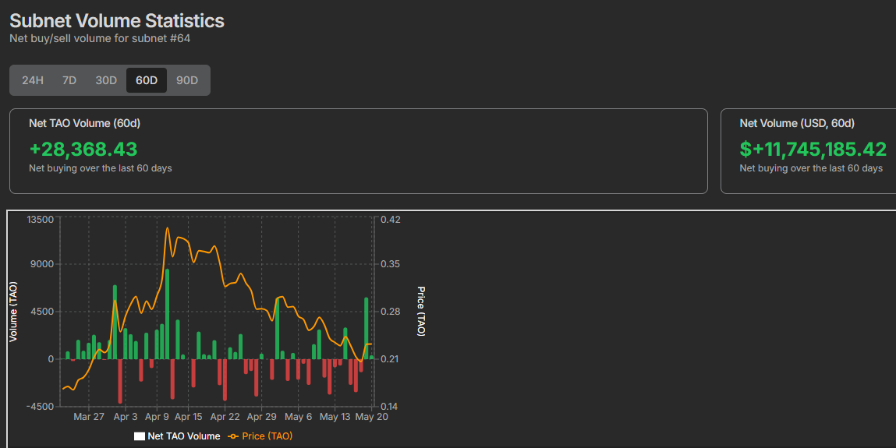The height and width of the screenshot is (448, 896).
Task: Click the active 60D range tab
Action: 147,80
